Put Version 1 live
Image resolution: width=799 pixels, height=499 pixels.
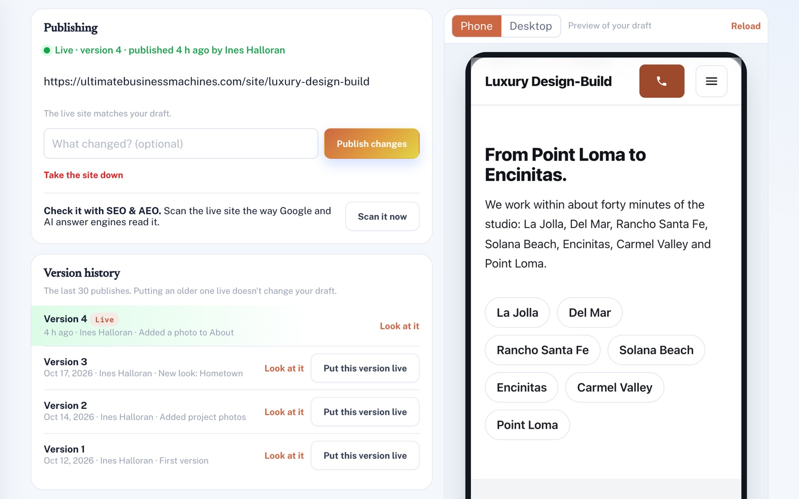(365, 456)
